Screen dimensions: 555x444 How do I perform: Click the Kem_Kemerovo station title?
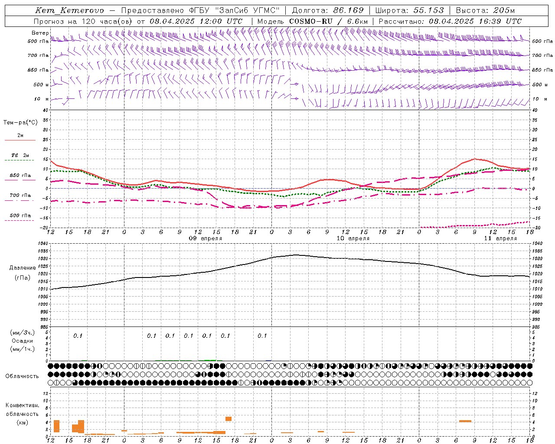(69, 10)
